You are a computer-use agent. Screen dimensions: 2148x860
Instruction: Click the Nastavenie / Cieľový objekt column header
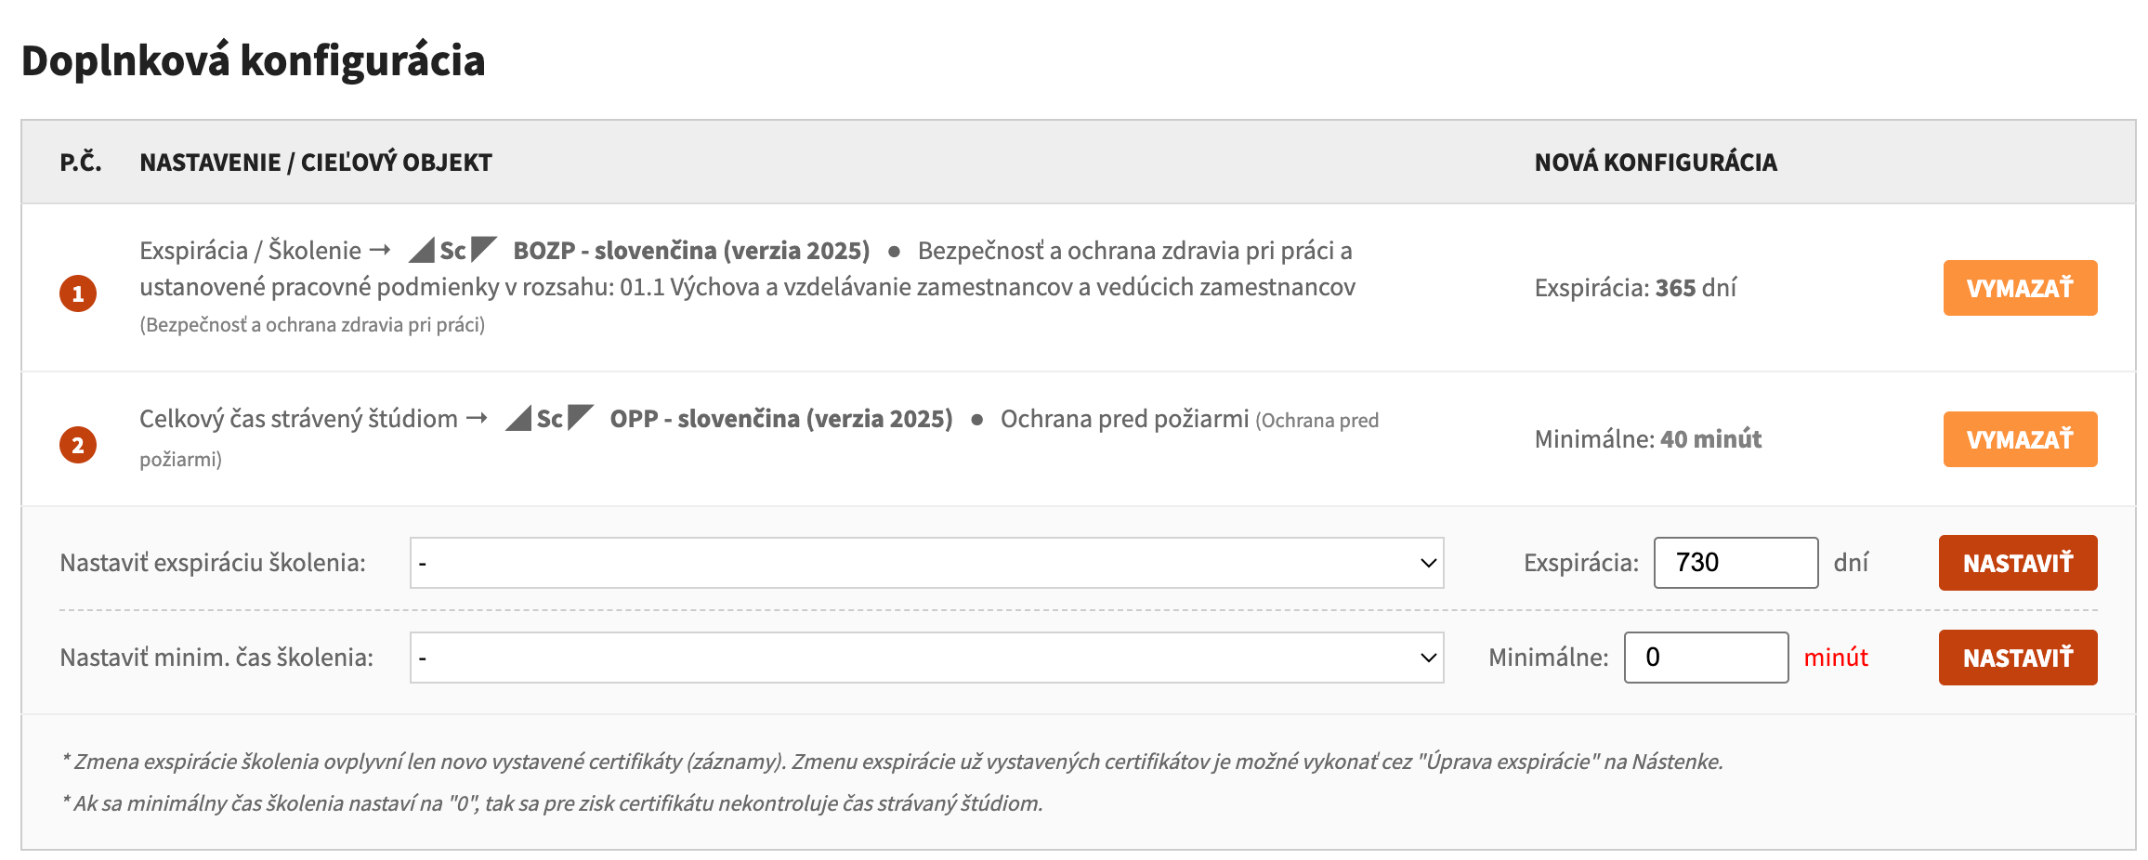pos(316,163)
